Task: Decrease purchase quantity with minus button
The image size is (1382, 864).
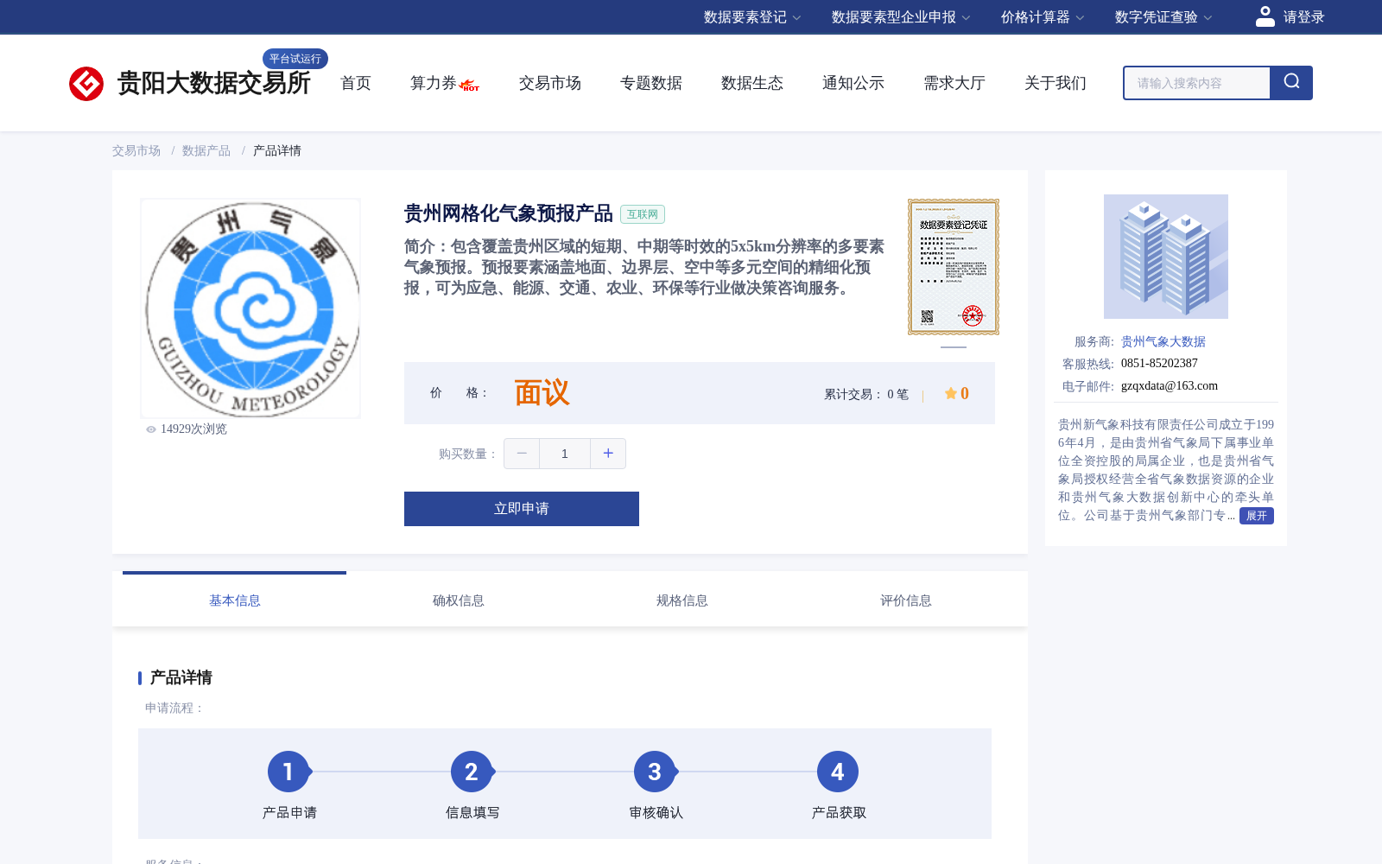Action: pyautogui.click(x=522, y=454)
